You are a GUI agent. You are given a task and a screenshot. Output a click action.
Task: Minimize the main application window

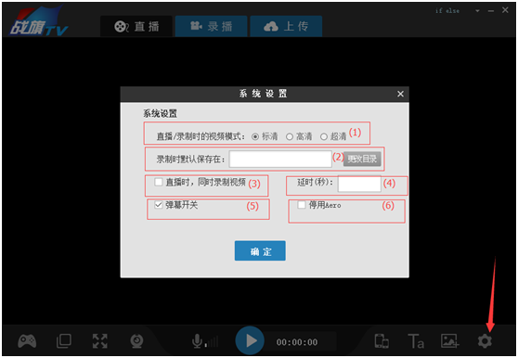coord(491,11)
